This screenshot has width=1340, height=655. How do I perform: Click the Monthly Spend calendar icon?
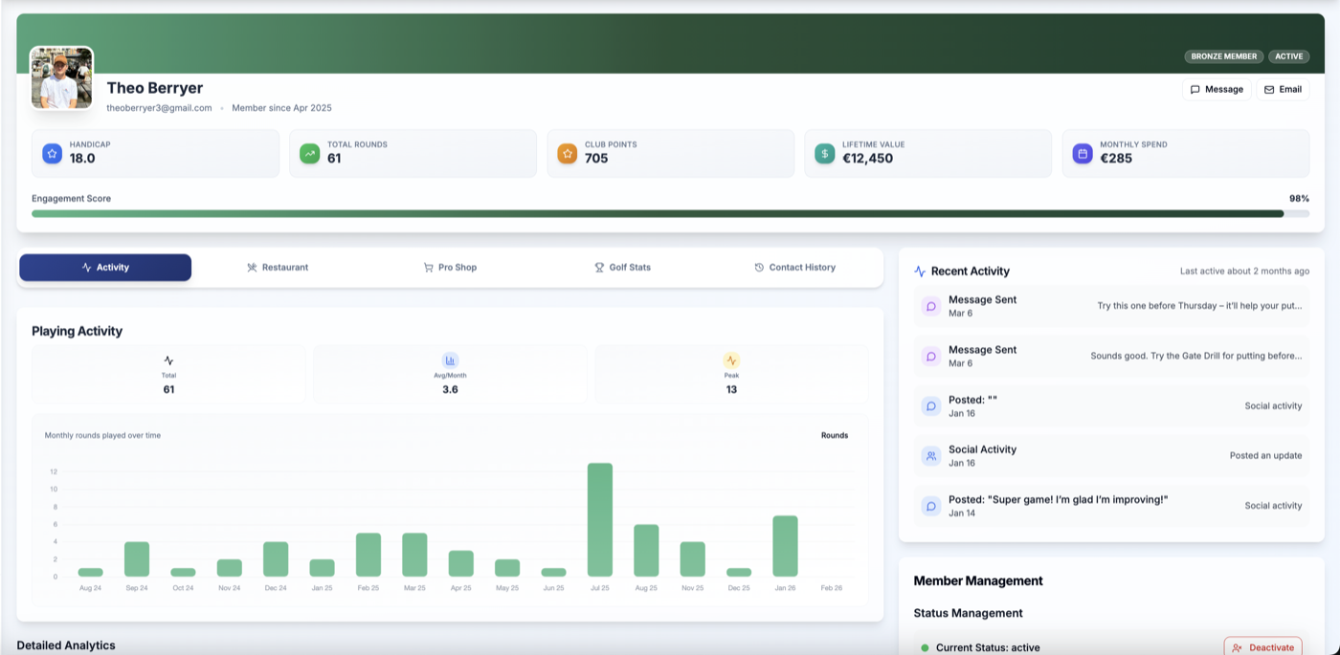click(x=1083, y=153)
